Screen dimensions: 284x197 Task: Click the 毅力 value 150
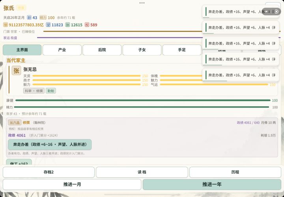[x=145, y=84]
